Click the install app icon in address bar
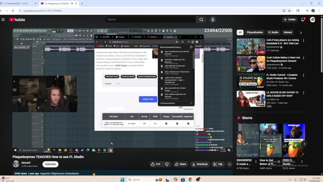 click(284, 11)
